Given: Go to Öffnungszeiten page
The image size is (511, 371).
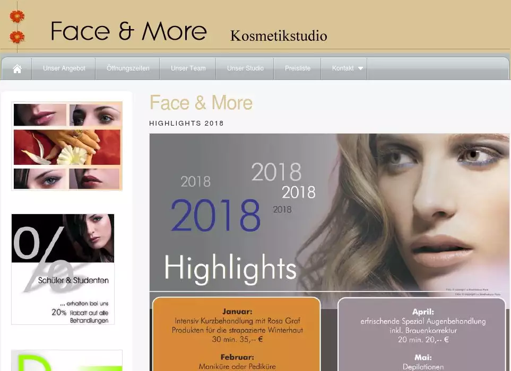Looking at the screenshot, I should tap(128, 68).
